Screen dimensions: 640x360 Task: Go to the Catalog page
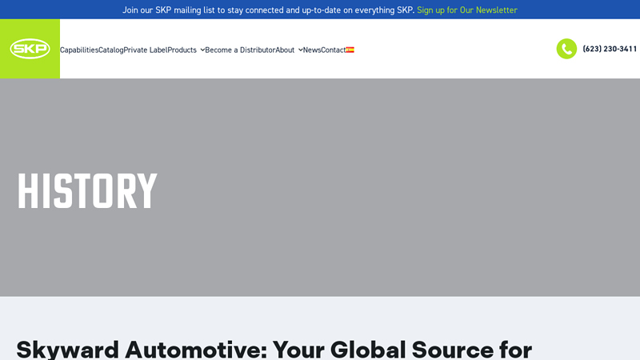(x=110, y=50)
